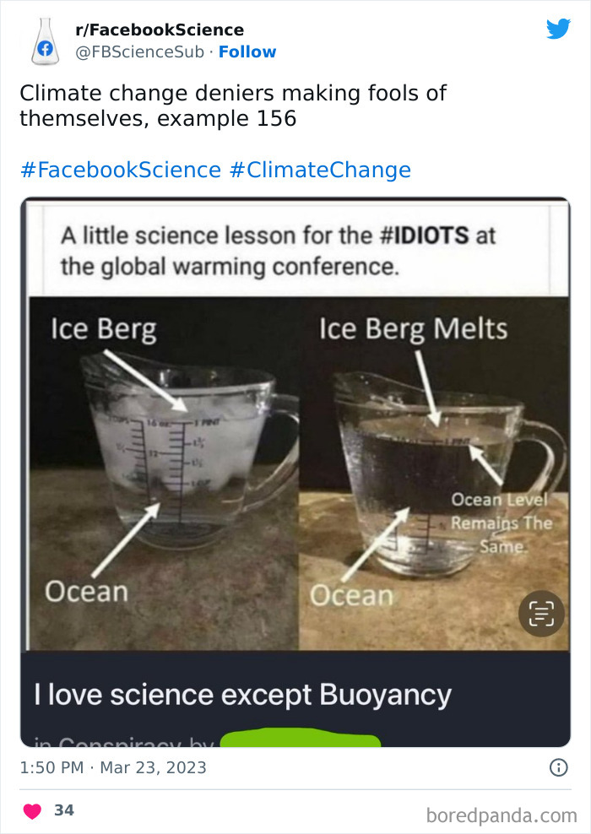
Task: Open the #FacebookScience hashtag
Action: coord(120,170)
